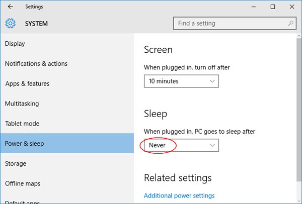
Task: Select Display in the sidebar
Action: tap(15, 44)
